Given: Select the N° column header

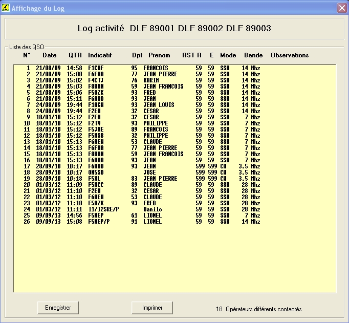Looking at the screenshot, I should pos(27,55).
